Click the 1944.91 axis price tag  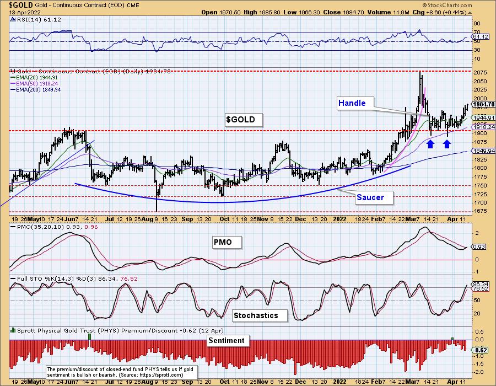click(x=484, y=117)
